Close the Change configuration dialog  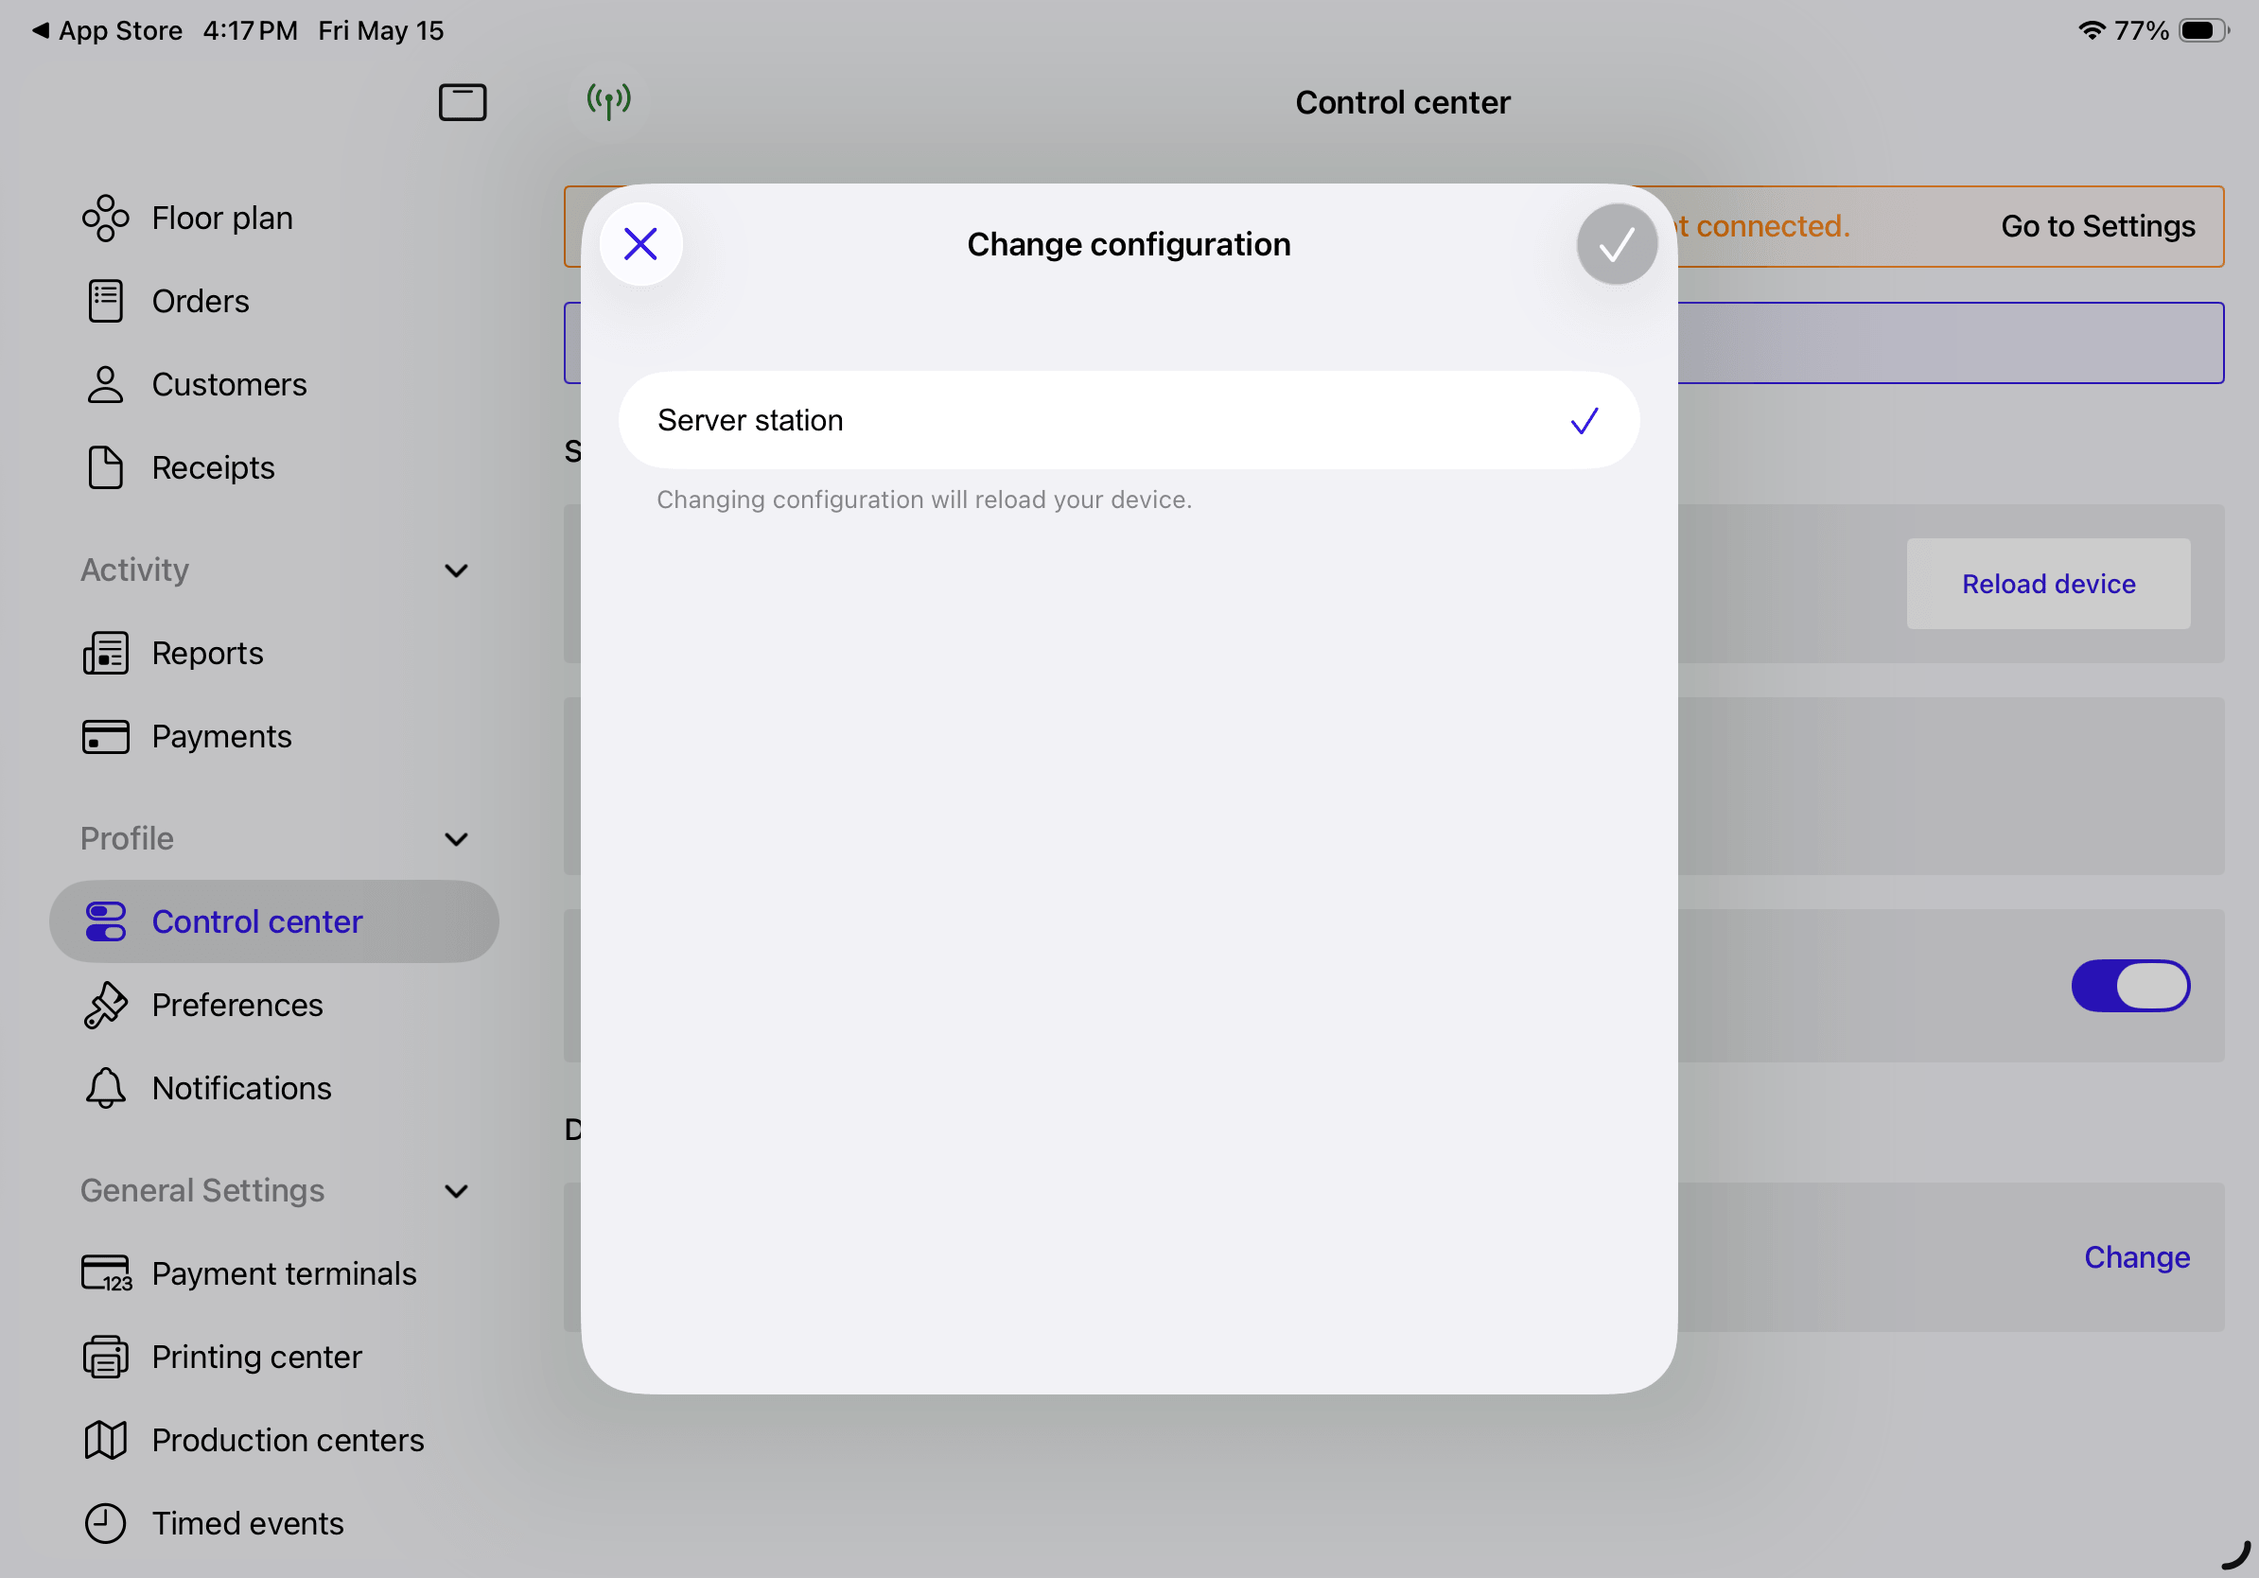coord(640,244)
